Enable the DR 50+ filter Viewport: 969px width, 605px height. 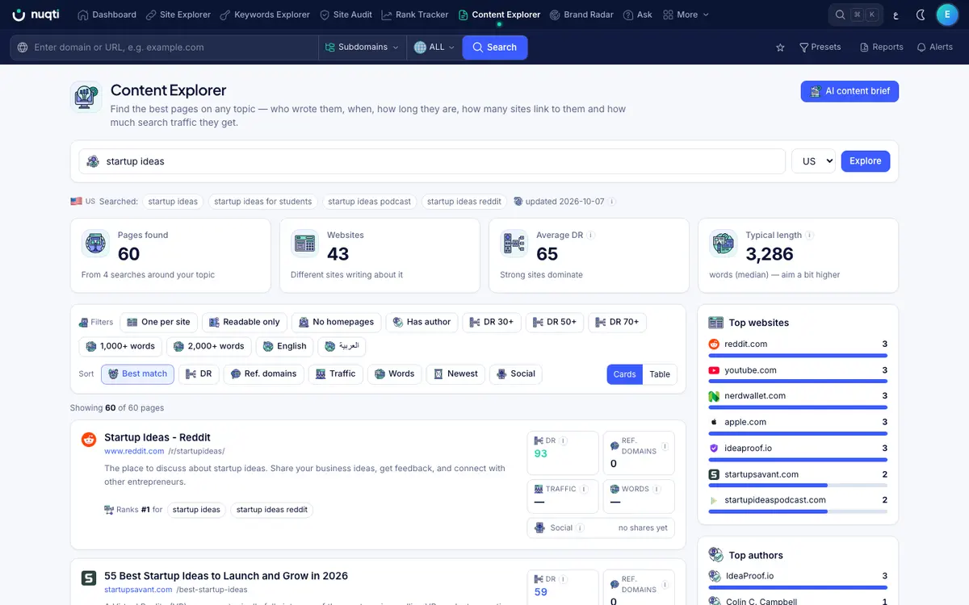[554, 322]
